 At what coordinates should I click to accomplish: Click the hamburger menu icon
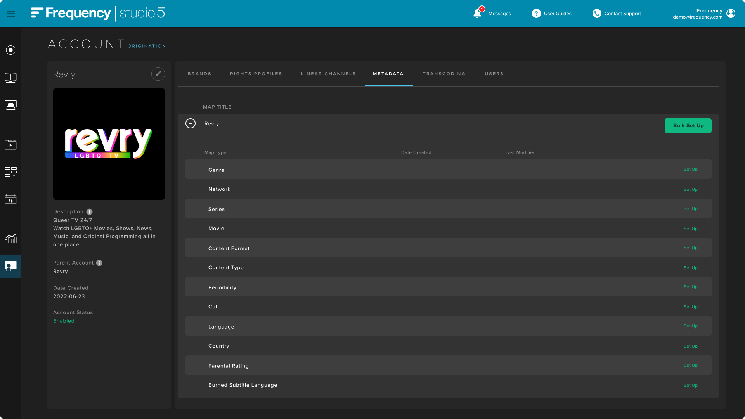coord(10,13)
